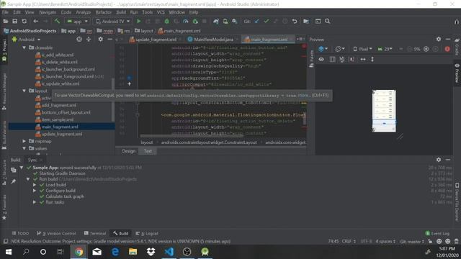Open the Terminal tool window
Viewport: 461px width, 259px height.
(x=94, y=233)
